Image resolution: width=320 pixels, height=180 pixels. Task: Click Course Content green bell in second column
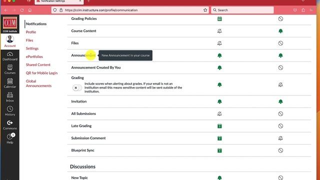(280, 31)
